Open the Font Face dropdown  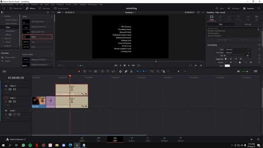(238, 53)
